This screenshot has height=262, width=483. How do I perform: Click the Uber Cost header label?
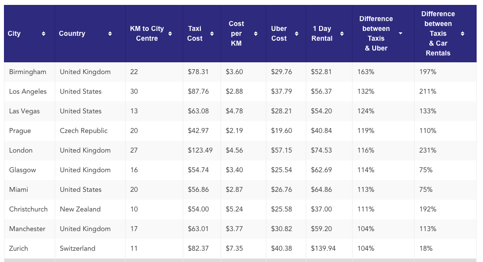[x=279, y=33]
